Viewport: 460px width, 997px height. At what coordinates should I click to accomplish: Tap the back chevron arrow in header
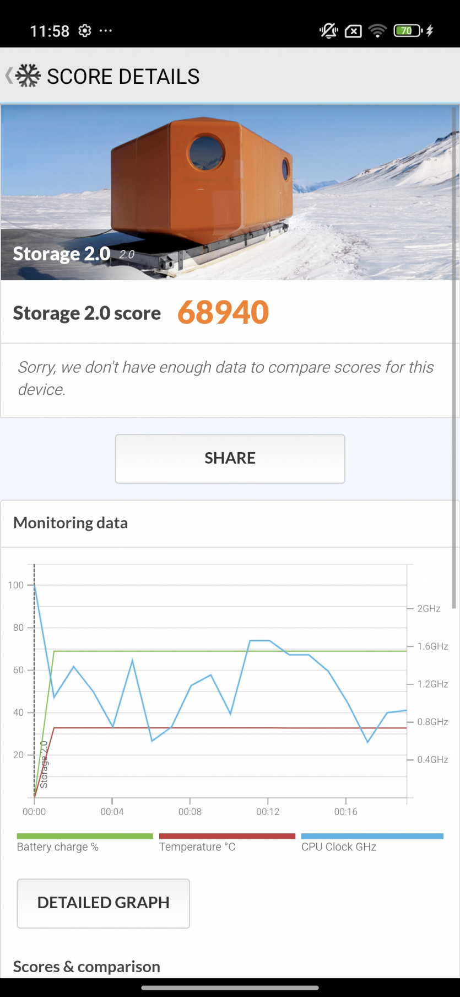click(x=9, y=76)
